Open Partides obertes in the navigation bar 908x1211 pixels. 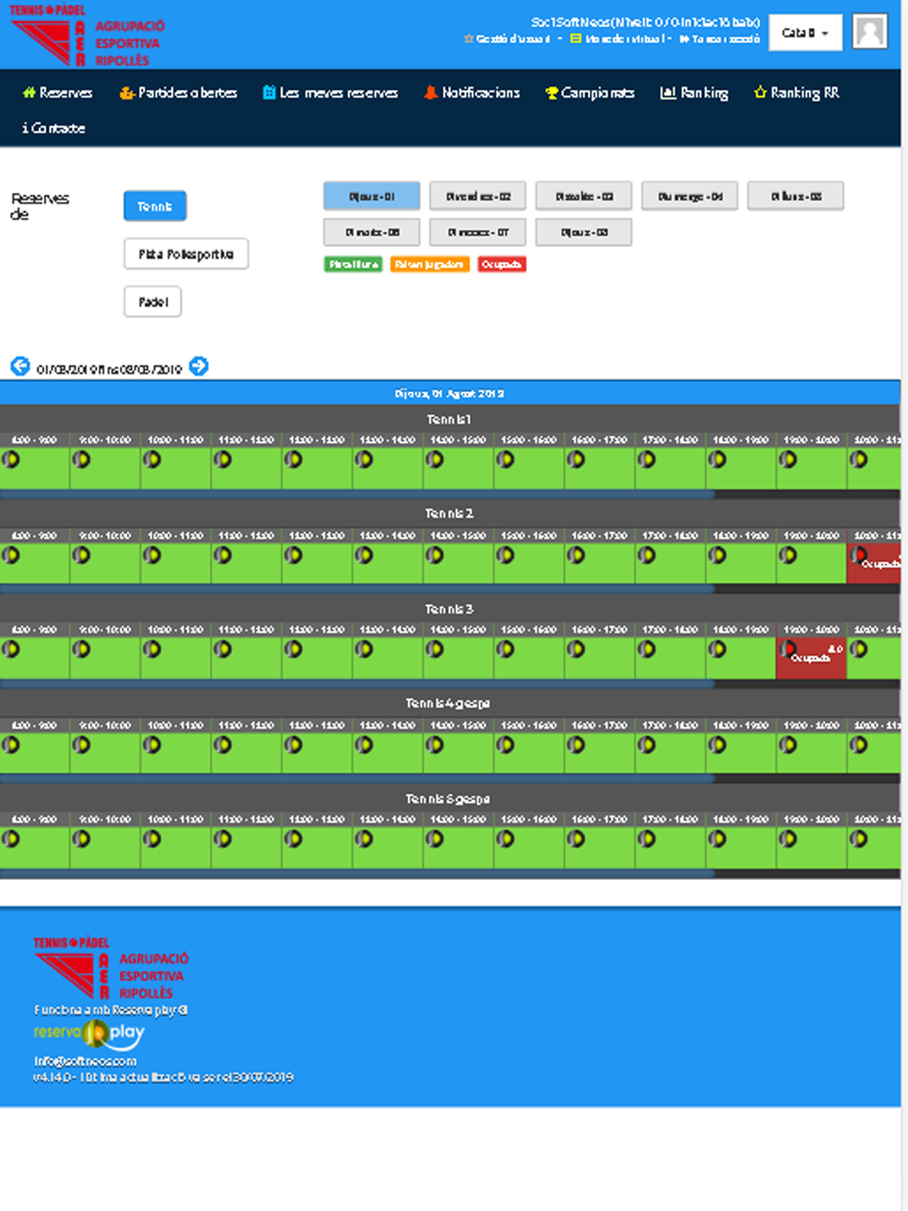[x=178, y=93]
